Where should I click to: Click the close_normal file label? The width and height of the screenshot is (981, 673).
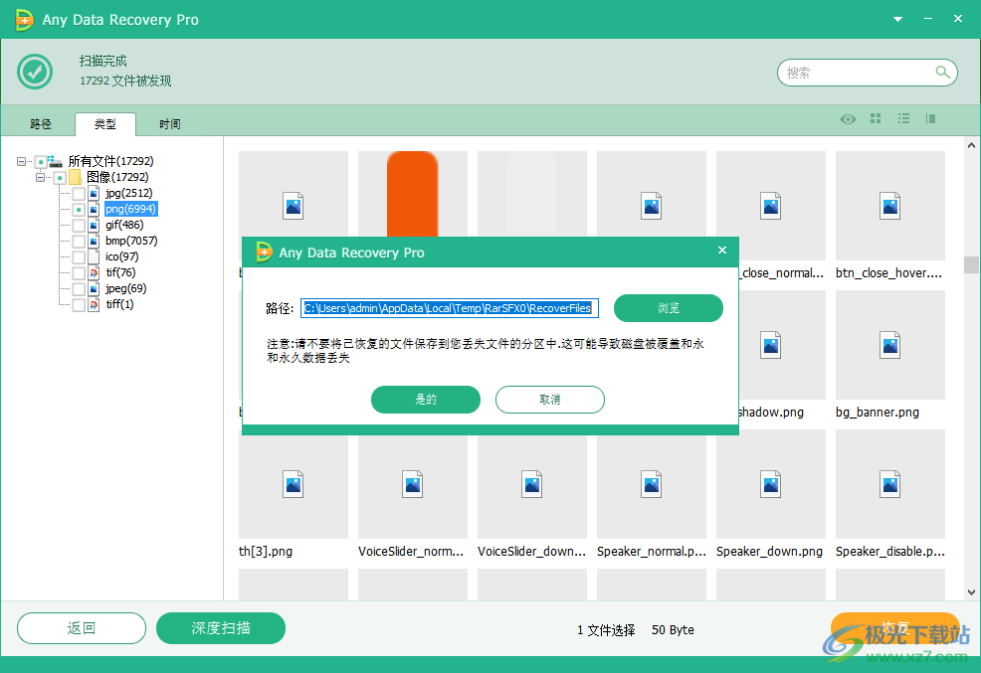[x=782, y=273]
